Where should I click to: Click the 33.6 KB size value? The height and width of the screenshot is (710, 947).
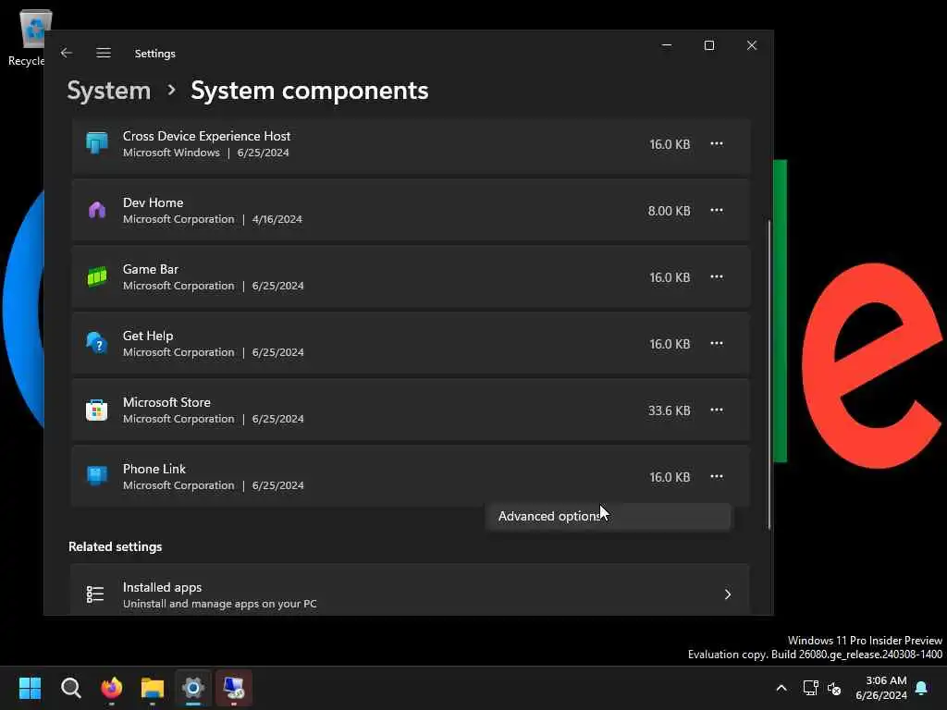[669, 410]
